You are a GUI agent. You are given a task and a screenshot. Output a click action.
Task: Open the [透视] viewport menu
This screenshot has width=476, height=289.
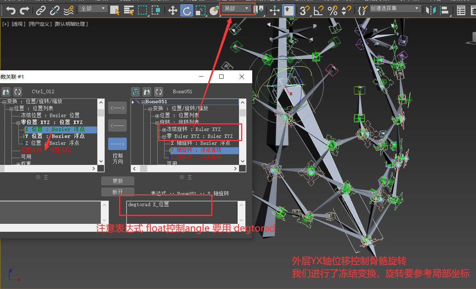[x=19, y=24]
